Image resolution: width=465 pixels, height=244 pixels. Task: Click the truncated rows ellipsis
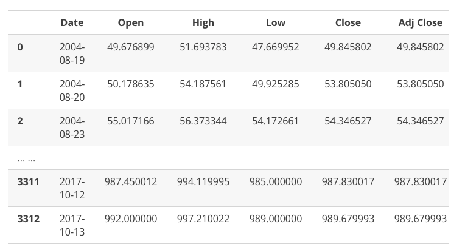pos(26,159)
